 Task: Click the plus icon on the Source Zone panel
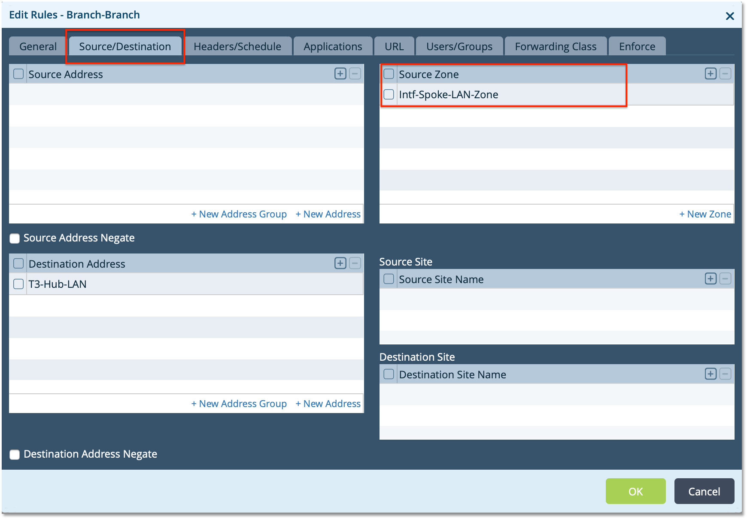coord(710,73)
